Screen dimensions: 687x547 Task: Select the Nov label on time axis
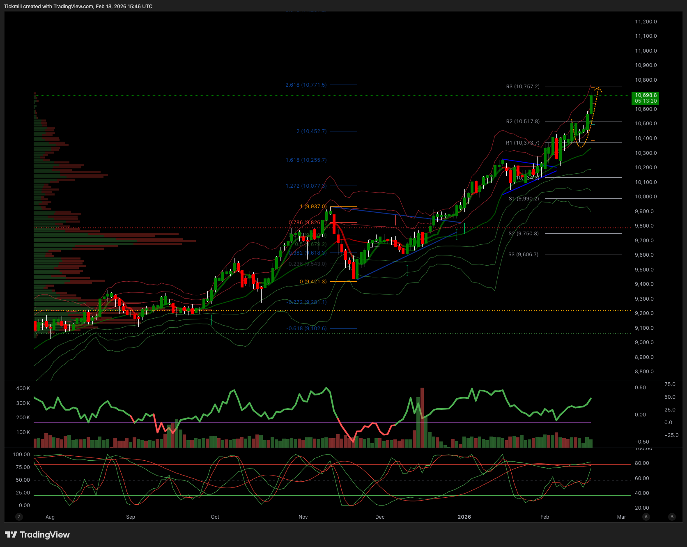pyautogui.click(x=303, y=517)
